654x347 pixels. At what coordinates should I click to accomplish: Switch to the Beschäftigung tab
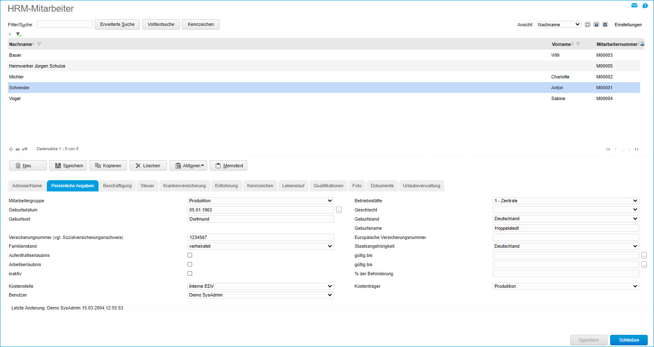pyautogui.click(x=117, y=186)
